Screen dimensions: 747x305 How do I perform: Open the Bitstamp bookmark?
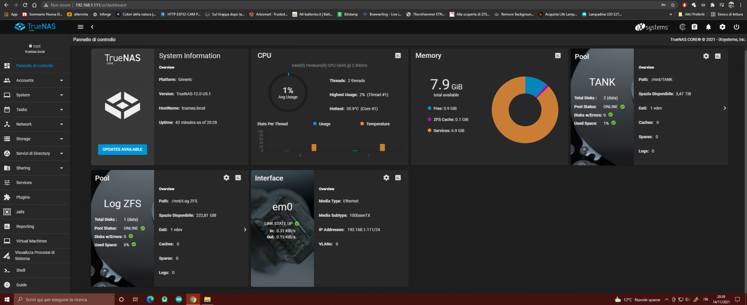click(348, 14)
